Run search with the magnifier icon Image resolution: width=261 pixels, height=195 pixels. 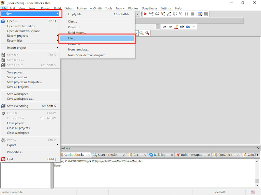pyautogui.click(x=141, y=33)
